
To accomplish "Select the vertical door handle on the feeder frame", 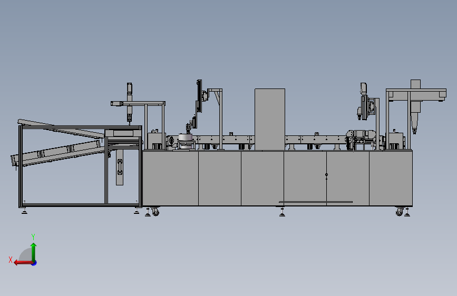I will pyautogui.click(x=120, y=167).
